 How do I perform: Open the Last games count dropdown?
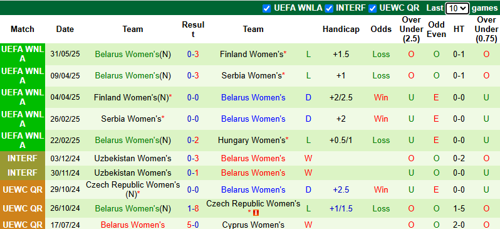click(x=457, y=8)
